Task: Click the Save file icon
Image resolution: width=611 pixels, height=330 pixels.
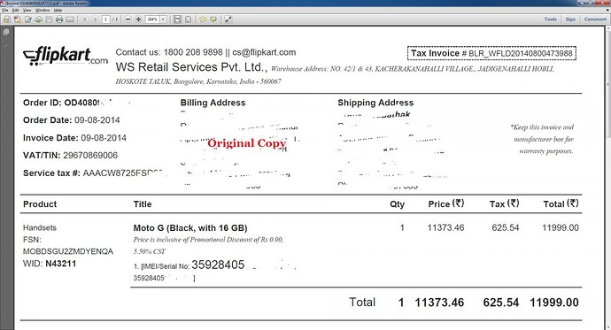Action: tap(49, 19)
